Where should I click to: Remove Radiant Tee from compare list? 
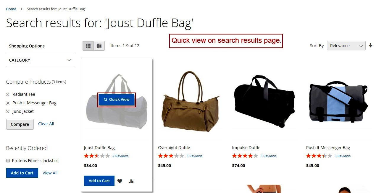(x=8, y=95)
